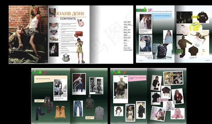Click the CONTENTS heading on the first spread
This screenshot has width=212, height=124.
(x=68, y=19)
